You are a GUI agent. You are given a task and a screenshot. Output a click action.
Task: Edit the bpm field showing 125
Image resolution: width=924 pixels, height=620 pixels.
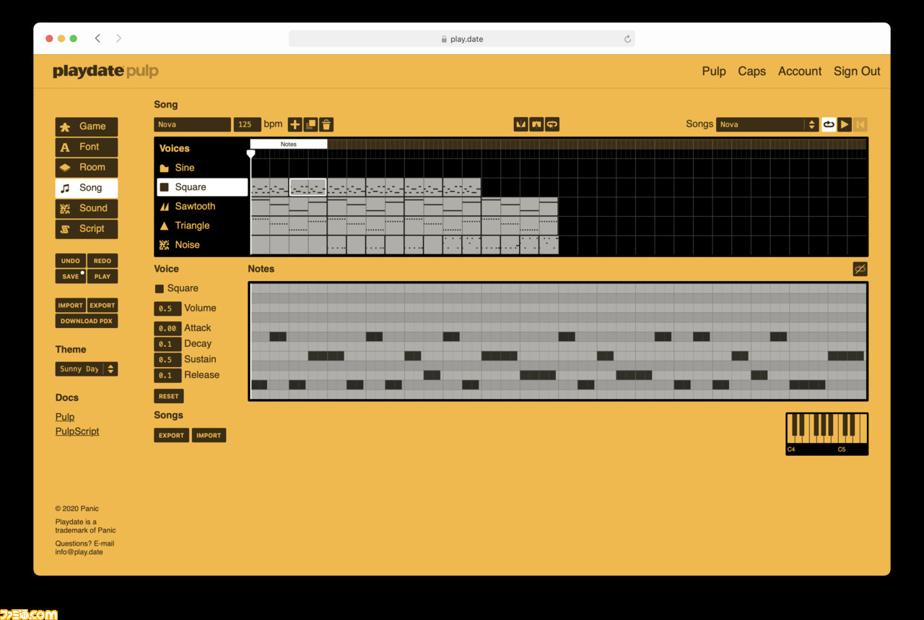pos(247,124)
